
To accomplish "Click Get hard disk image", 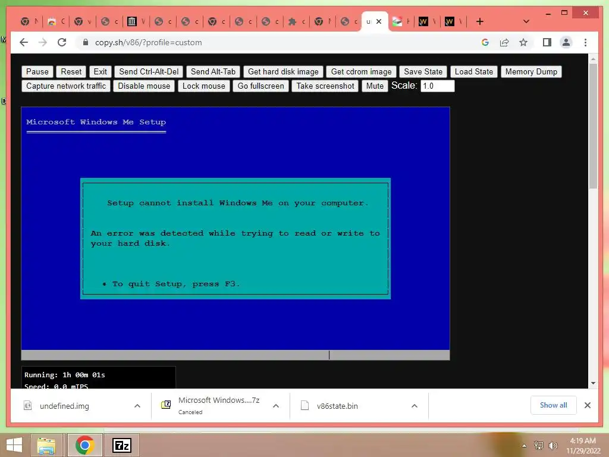I will pos(283,71).
